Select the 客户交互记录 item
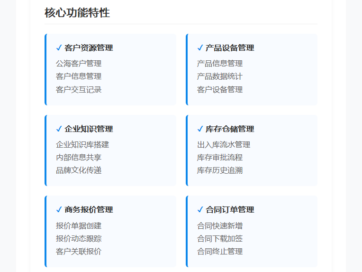This screenshot has width=362, height=272. pyautogui.click(x=79, y=90)
